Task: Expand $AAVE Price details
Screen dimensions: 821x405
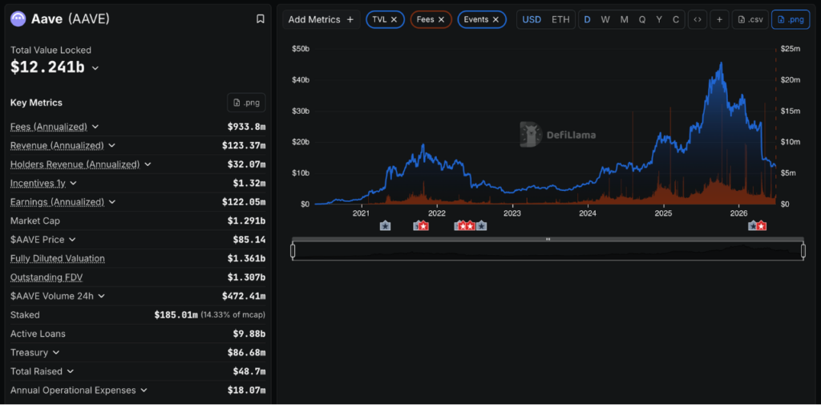Action: [x=72, y=240]
